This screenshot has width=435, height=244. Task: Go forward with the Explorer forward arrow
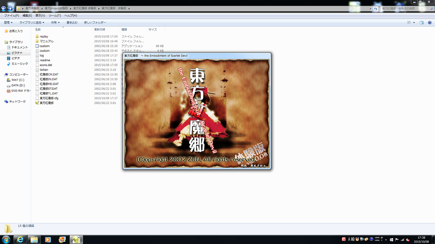[10, 8]
